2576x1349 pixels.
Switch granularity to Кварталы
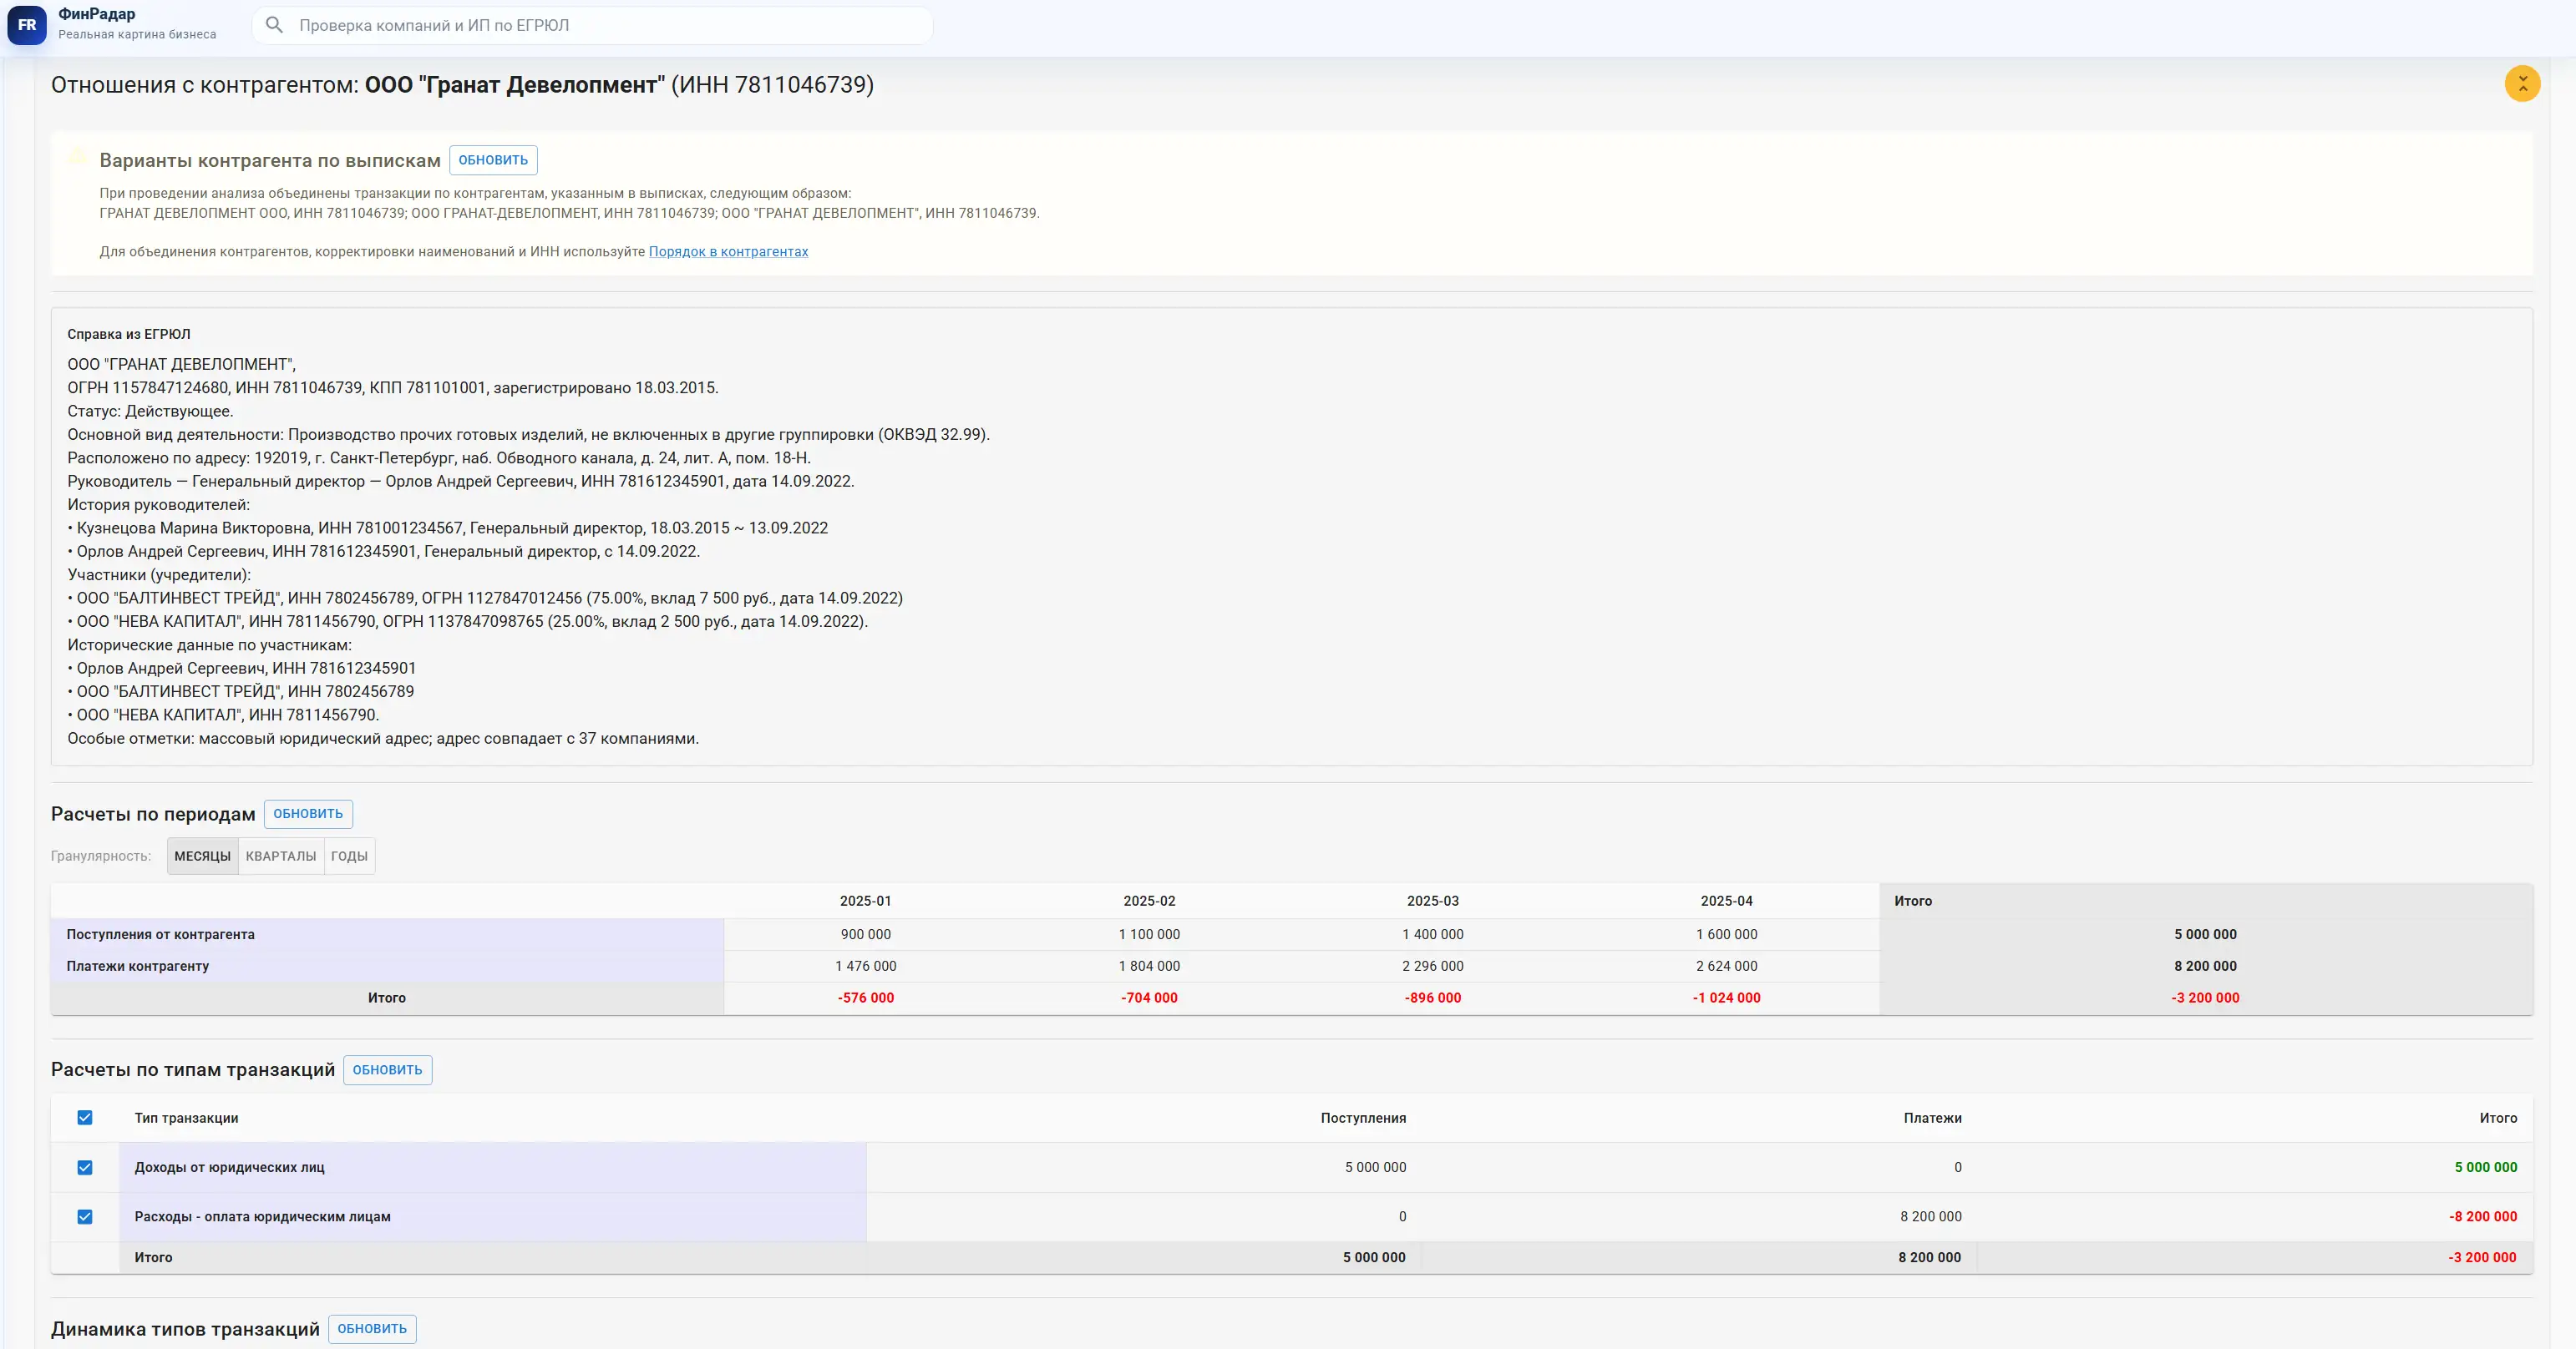281,856
